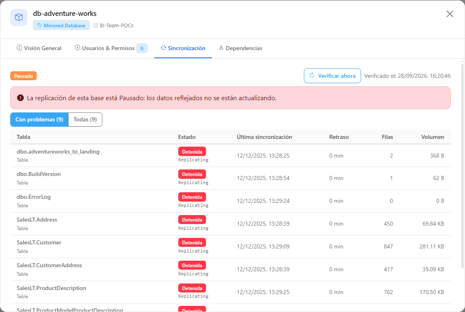Click the Detenida badge for SalesLT.Customer
465x312 pixels.
(x=192, y=243)
